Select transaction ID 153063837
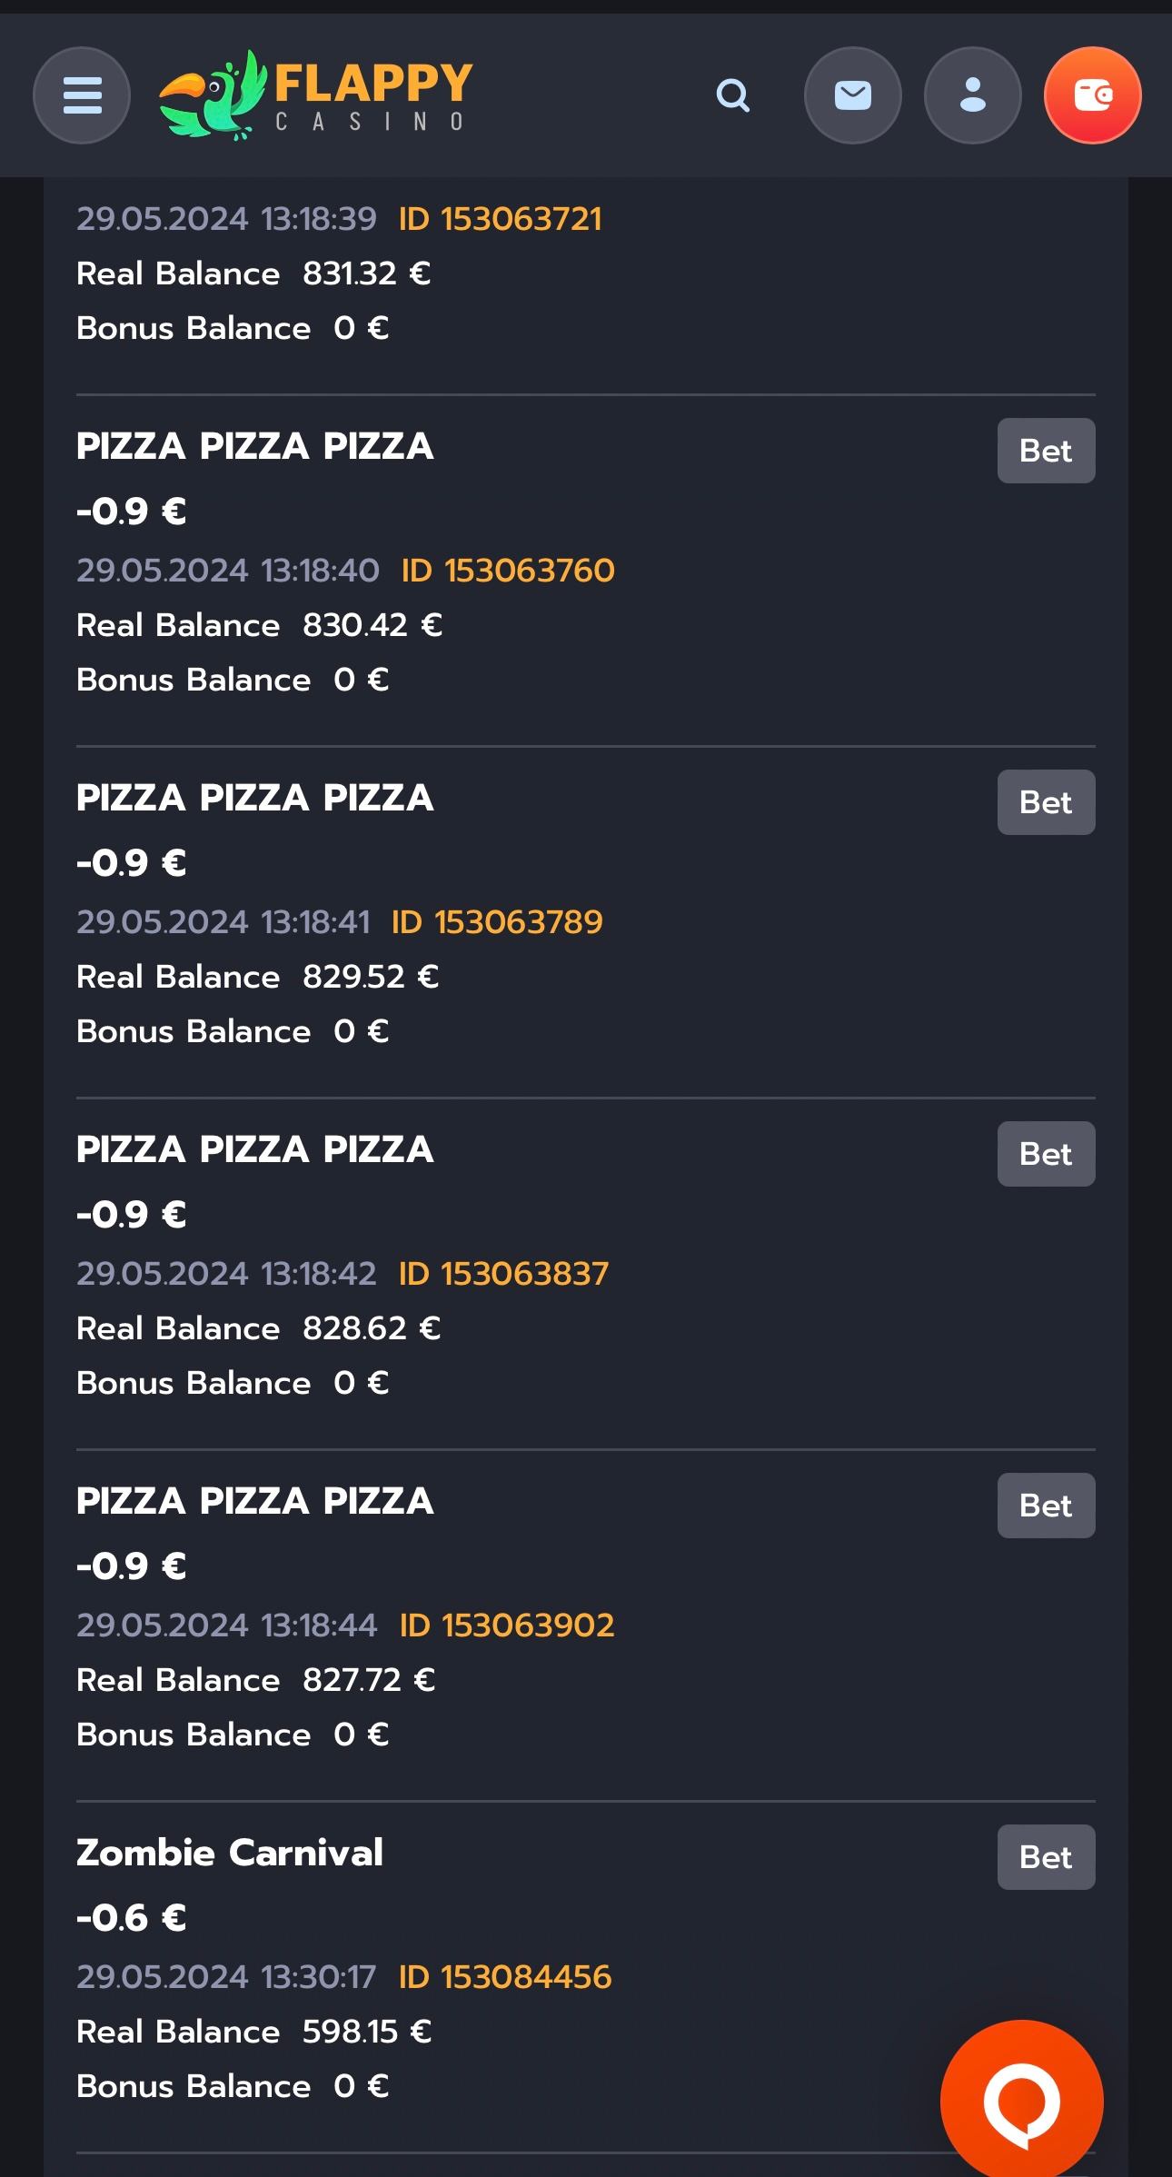 click(503, 1274)
